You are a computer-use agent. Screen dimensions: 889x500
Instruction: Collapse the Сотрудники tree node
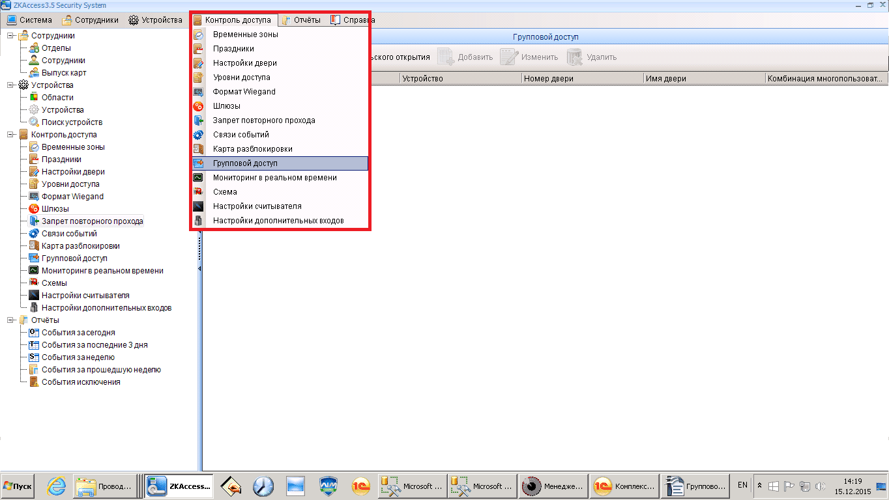click(x=10, y=36)
